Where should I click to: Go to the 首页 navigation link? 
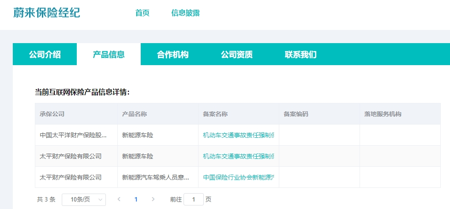coord(142,13)
